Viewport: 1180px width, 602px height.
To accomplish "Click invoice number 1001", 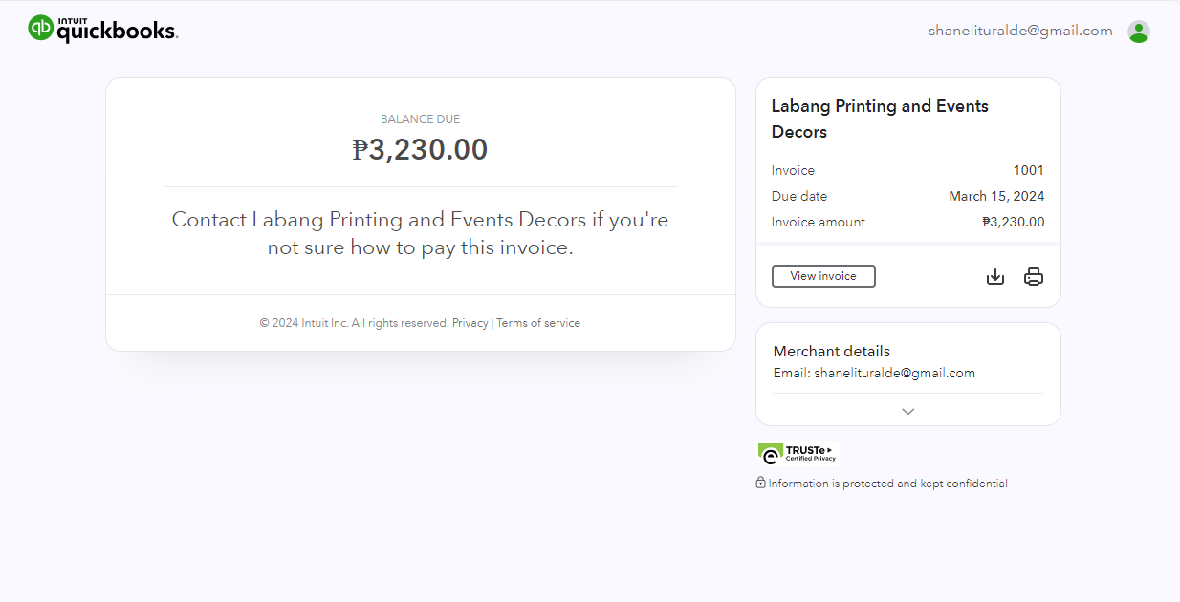I will coord(1029,170).
